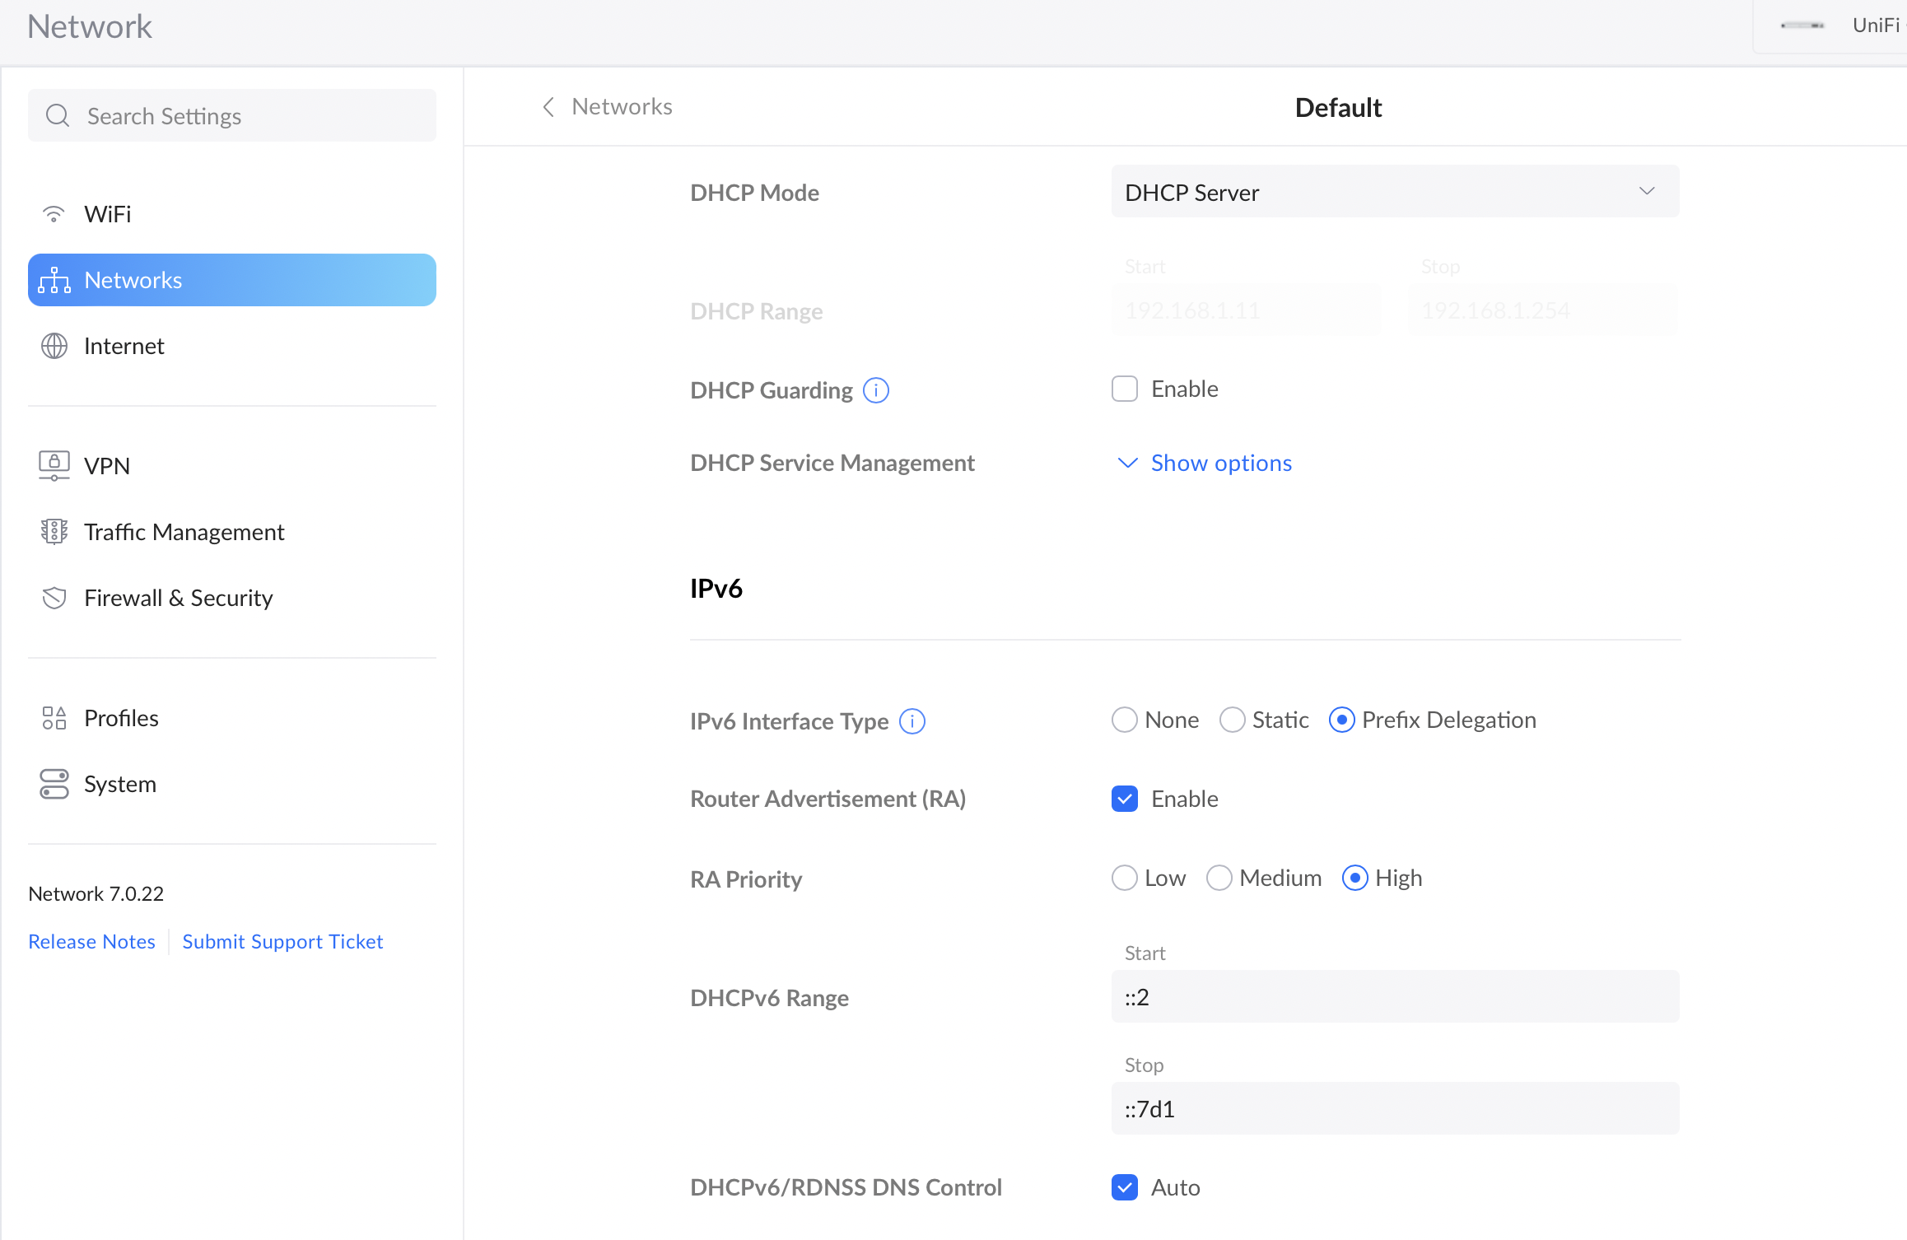Click the Firewall & Security shield icon
Viewport: 1907px width, 1240px height.
[x=54, y=598]
